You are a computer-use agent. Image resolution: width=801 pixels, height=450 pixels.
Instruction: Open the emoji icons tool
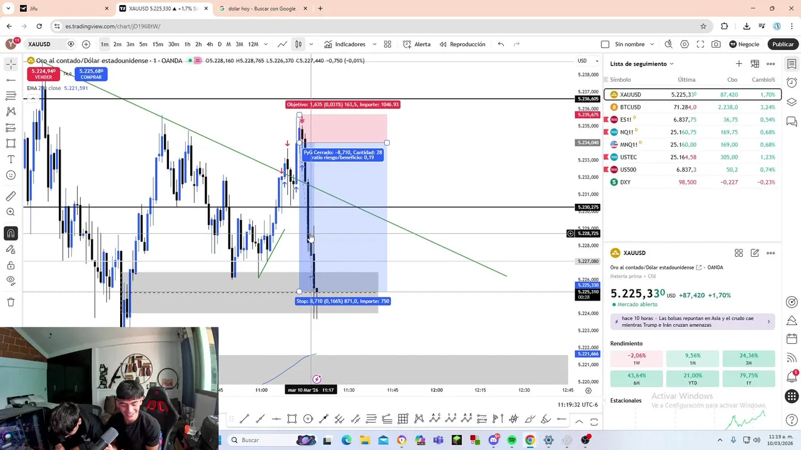(11, 174)
